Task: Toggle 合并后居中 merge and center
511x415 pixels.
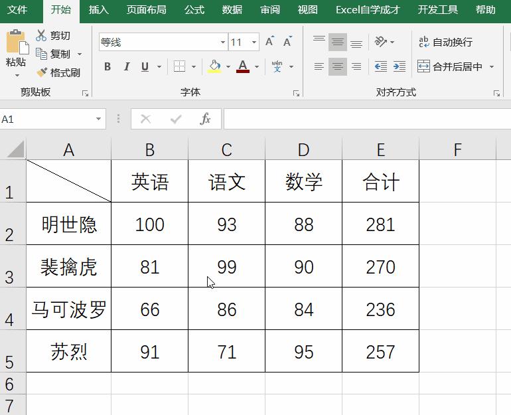Action: [451, 66]
